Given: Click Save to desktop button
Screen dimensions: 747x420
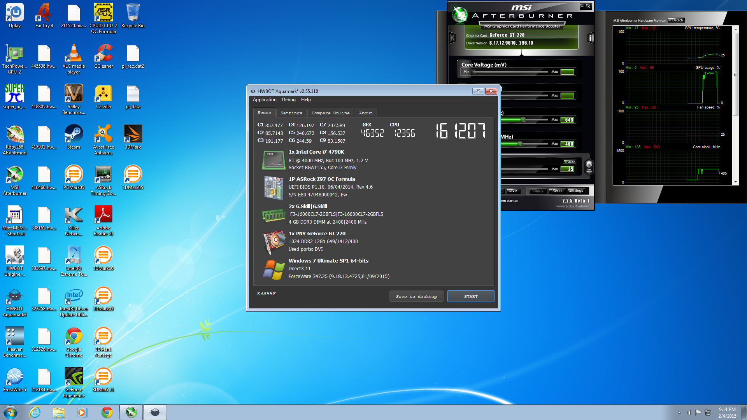Looking at the screenshot, I should [416, 296].
